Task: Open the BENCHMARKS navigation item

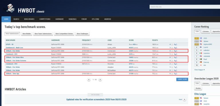Action: pyautogui.click(x=29, y=19)
